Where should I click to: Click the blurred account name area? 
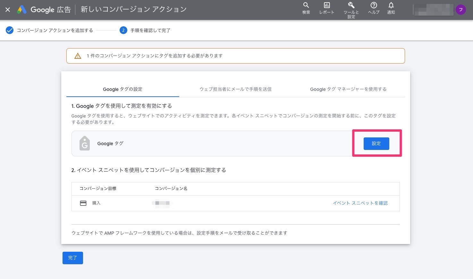pos(434,10)
